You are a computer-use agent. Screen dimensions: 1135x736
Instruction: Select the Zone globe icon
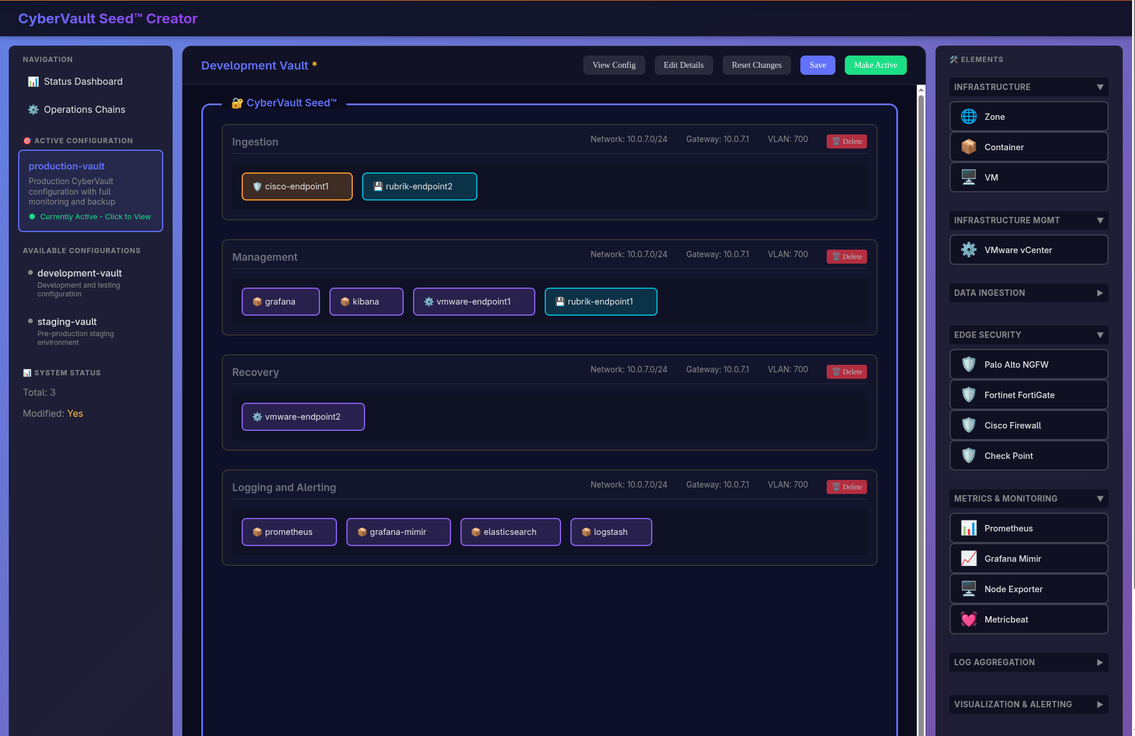[x=969, y=116]
